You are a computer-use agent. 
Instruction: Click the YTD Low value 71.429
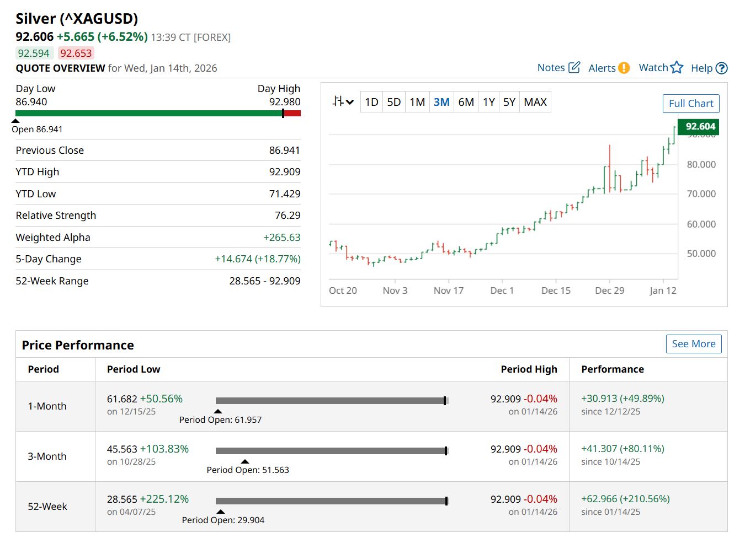click(285, 194)
